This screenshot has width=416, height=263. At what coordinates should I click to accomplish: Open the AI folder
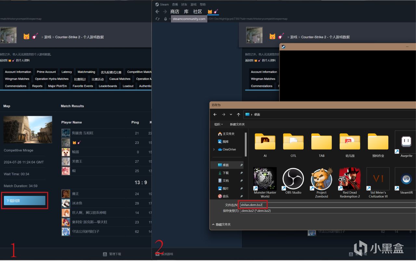click(x=265, y=145)
